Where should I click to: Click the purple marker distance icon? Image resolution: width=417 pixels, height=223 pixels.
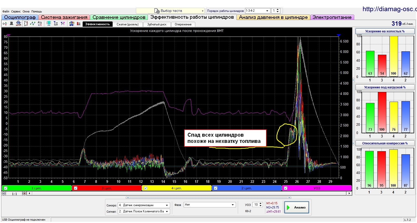(x=62, y=24)
